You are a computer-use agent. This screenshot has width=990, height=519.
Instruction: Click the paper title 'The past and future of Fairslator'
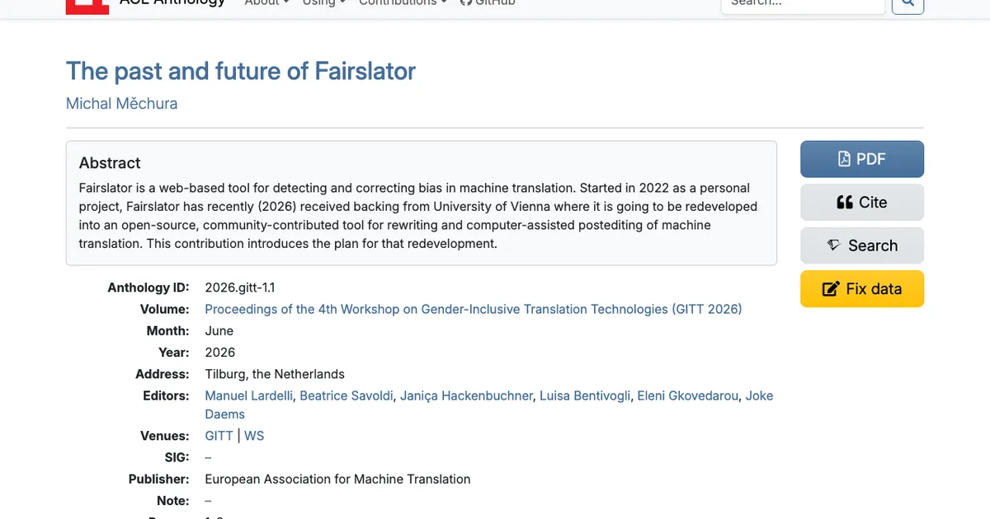241,71
